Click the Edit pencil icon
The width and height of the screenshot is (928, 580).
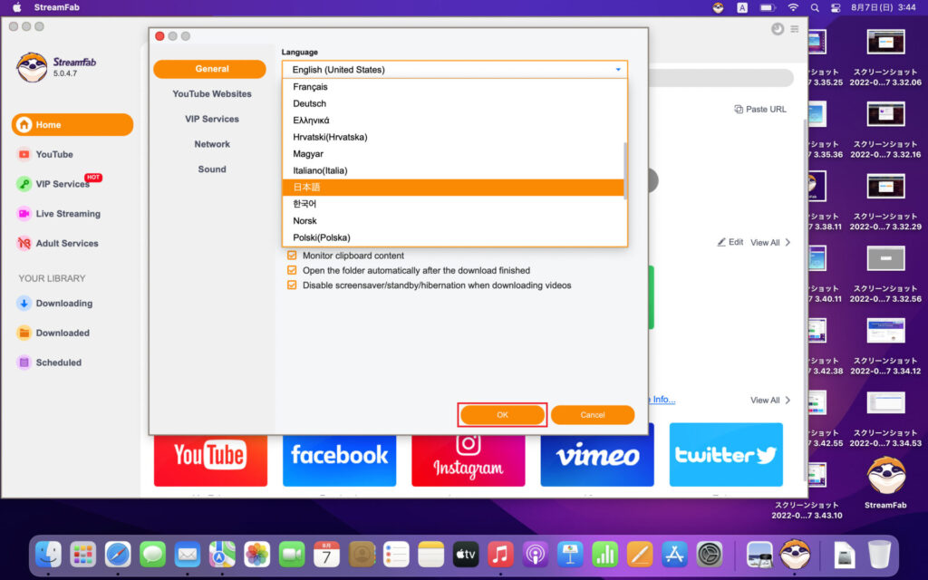point(721,242)
